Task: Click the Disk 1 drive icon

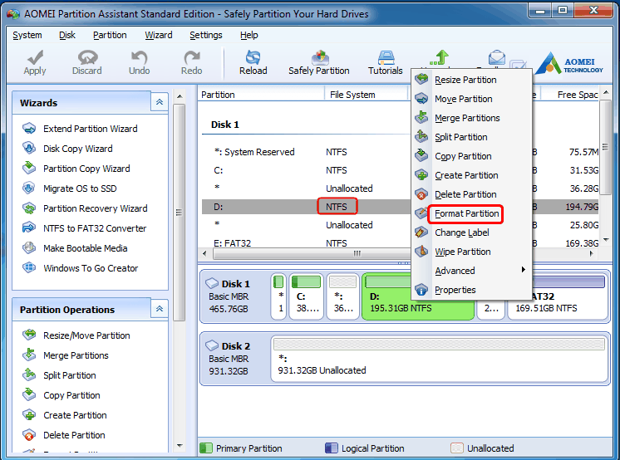Action: coord(212,283)
